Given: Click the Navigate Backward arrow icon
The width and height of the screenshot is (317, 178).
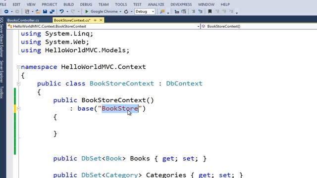Looking at the screenshot, I should pos(6,11).
